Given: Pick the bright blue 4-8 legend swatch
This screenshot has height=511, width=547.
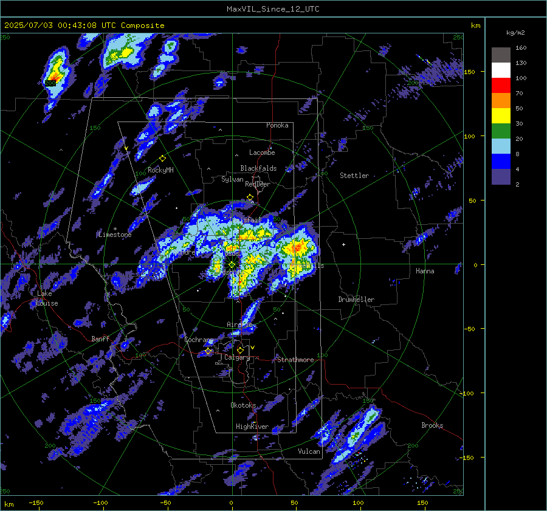Looking at the screenshot, I should (x=501, y=162).
